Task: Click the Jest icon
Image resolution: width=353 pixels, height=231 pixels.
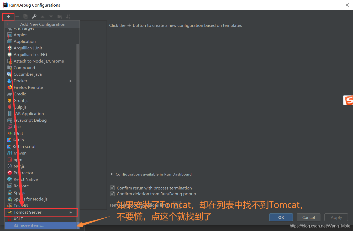Action: tap(10, 127)
